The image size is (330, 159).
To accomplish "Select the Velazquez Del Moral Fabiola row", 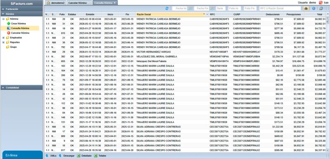I will pos(185,61).
